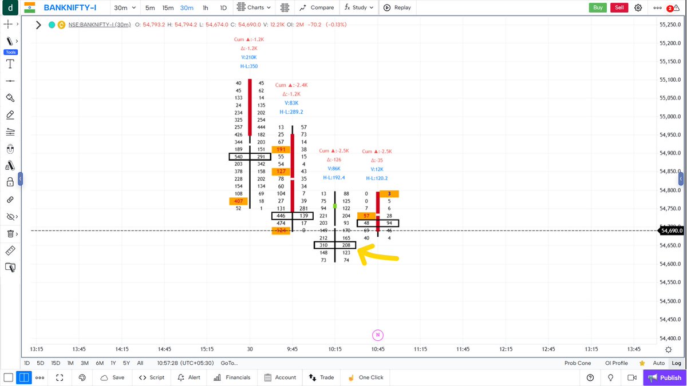
Task: Expand pencil tool options arrow
Action: (17, 41)
